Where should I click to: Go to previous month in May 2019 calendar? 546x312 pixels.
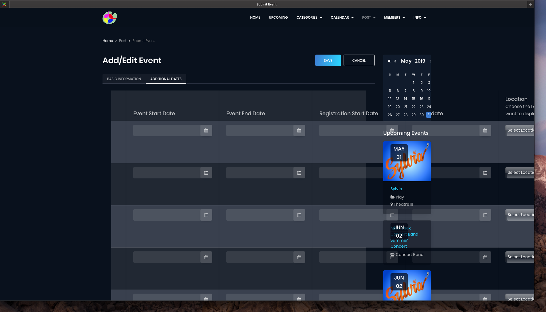[395, 61]
